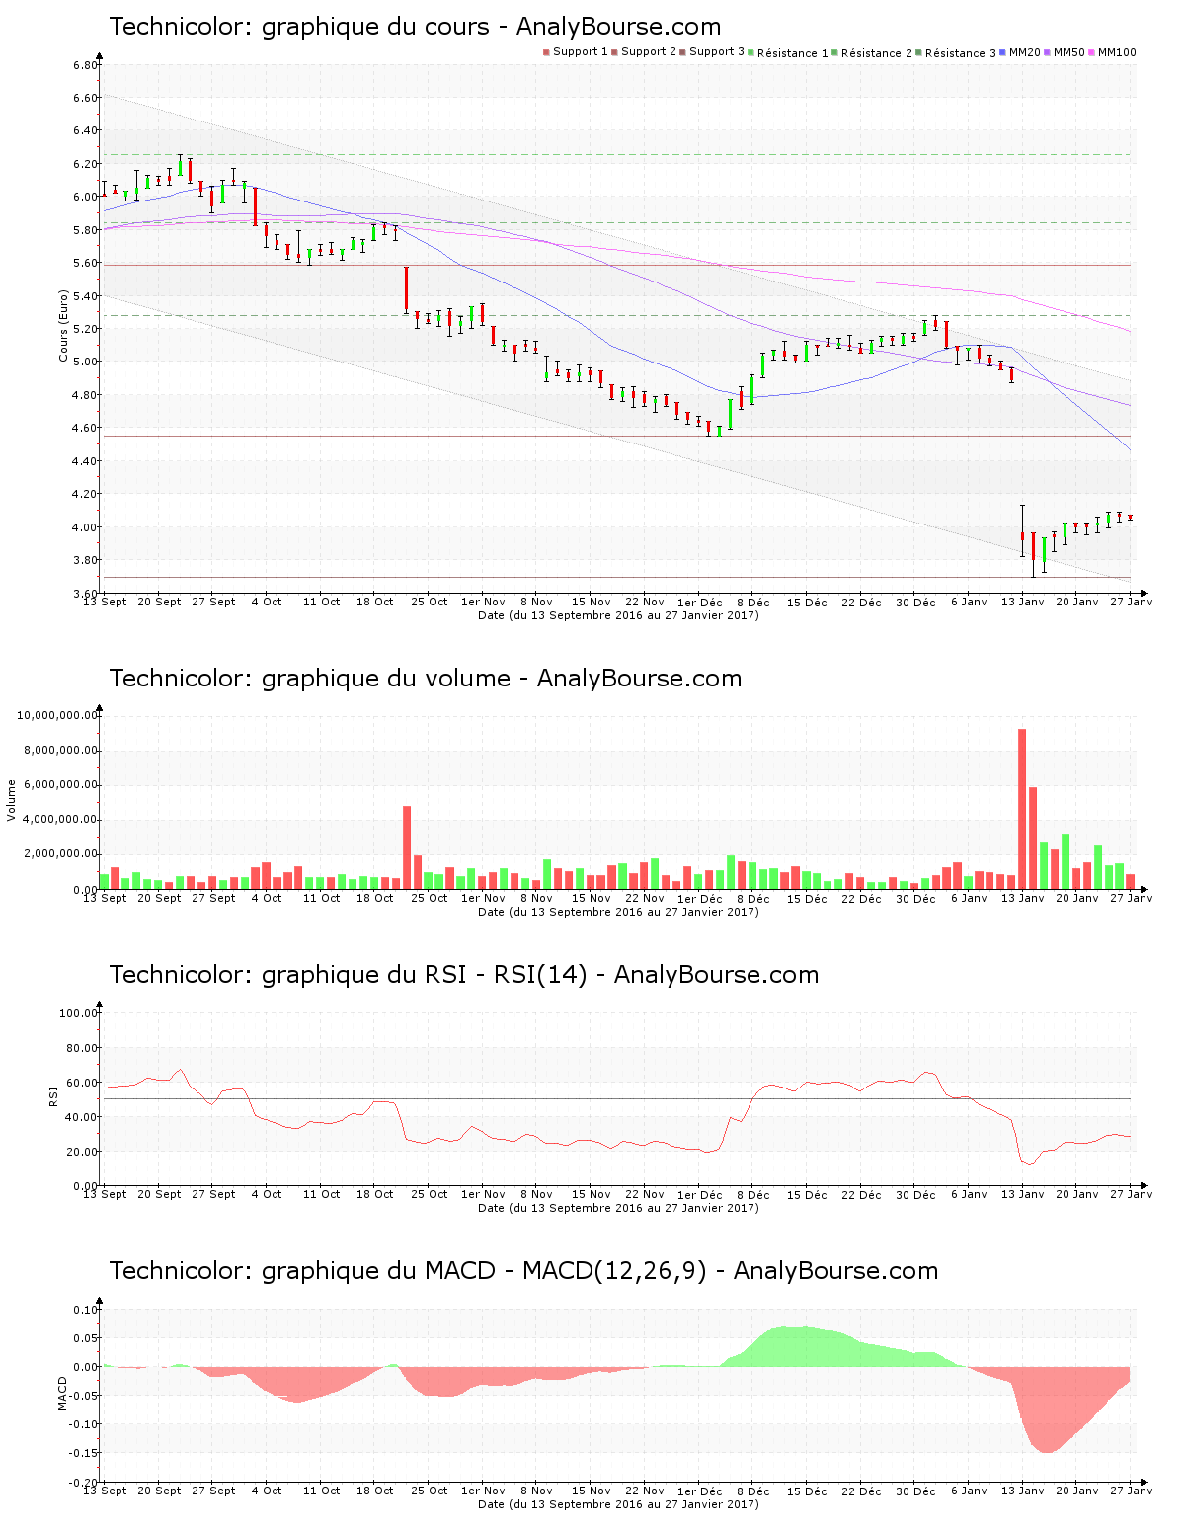Screen dimensions: 1185x1531
Task: Click the 'graphique du MACD - MACD(12,26,9)' title
Action: [x=523, y=1271]
